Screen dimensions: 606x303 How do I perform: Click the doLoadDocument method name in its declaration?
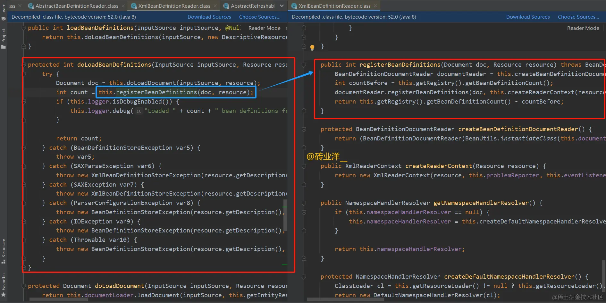click(120, 286)
